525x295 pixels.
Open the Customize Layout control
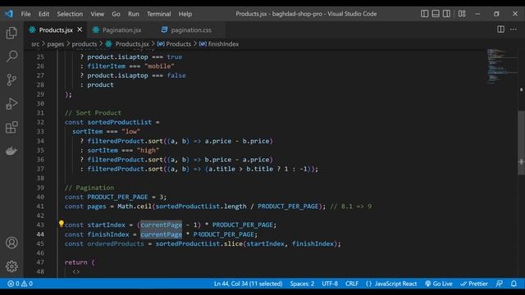[x=462, y=14]
